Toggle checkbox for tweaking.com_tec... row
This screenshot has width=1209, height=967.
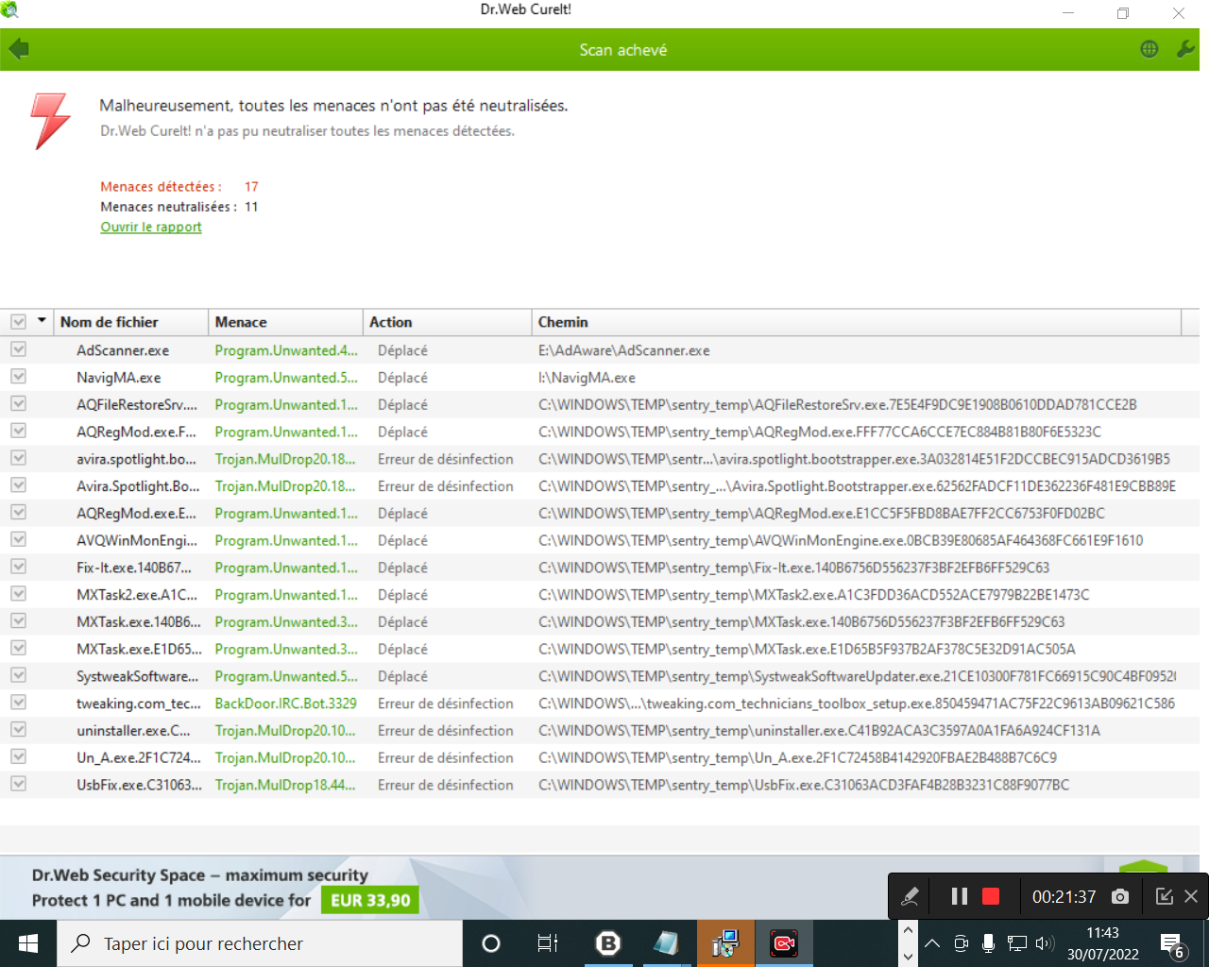pos(18,703)
